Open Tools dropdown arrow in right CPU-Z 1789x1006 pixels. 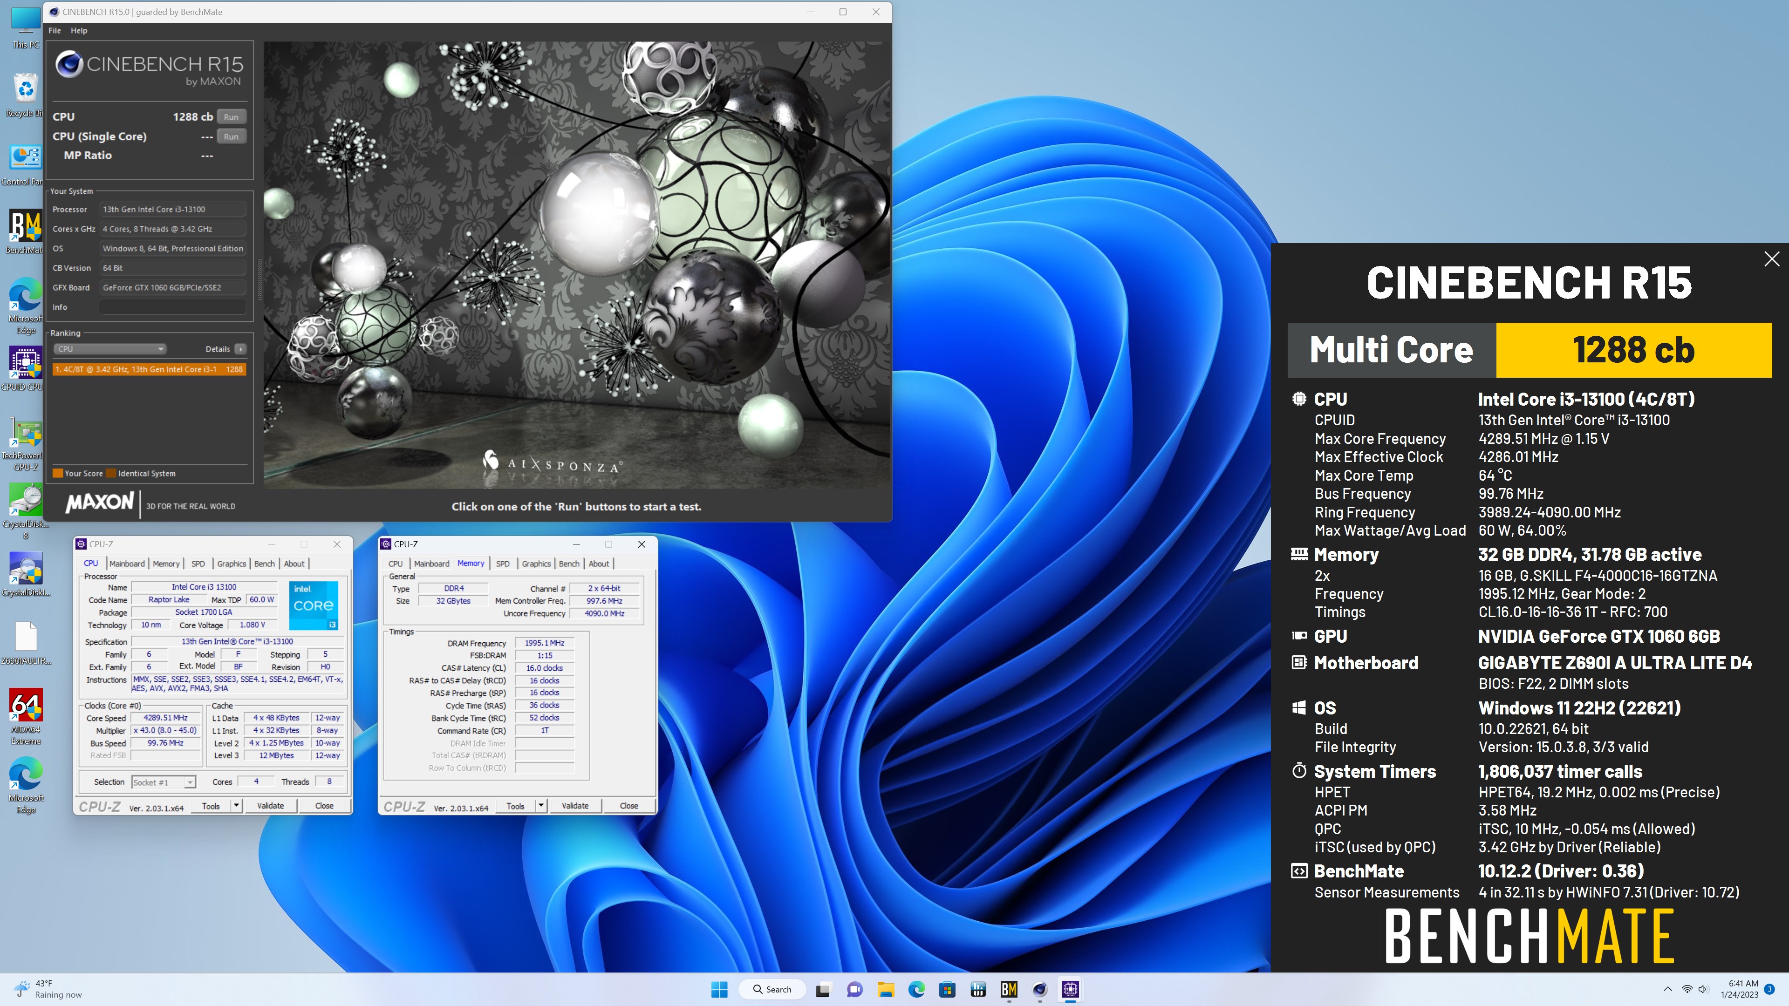541,806
